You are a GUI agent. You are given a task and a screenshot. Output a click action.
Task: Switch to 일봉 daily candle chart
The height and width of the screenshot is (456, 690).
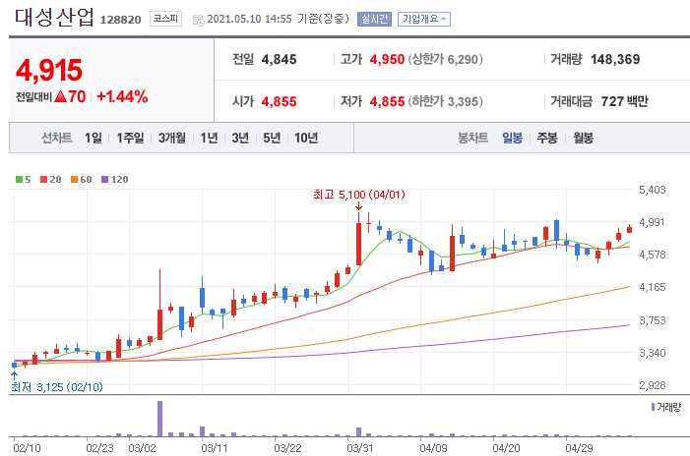point(512,138)
